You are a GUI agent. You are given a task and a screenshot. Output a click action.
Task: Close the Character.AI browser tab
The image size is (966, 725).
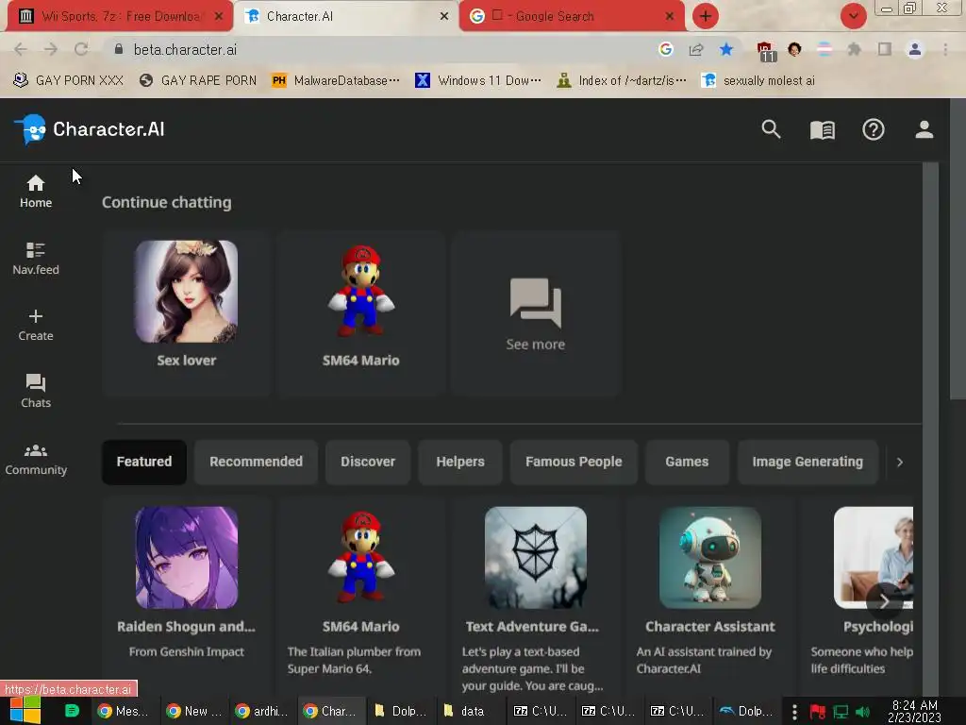[444, 16]
